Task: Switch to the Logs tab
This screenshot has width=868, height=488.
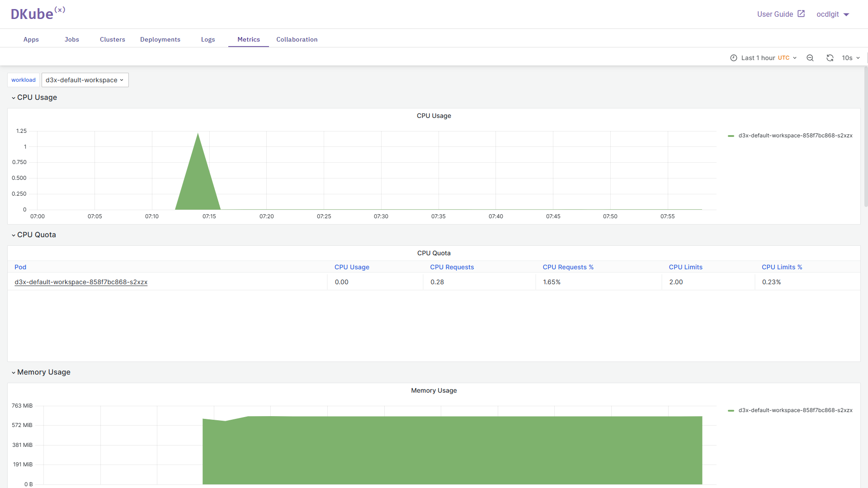Action: 208,40
